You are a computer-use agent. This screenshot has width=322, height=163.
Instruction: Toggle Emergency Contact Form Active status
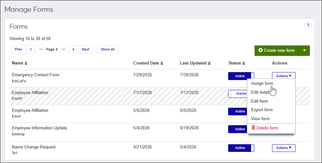coord(241,76)
